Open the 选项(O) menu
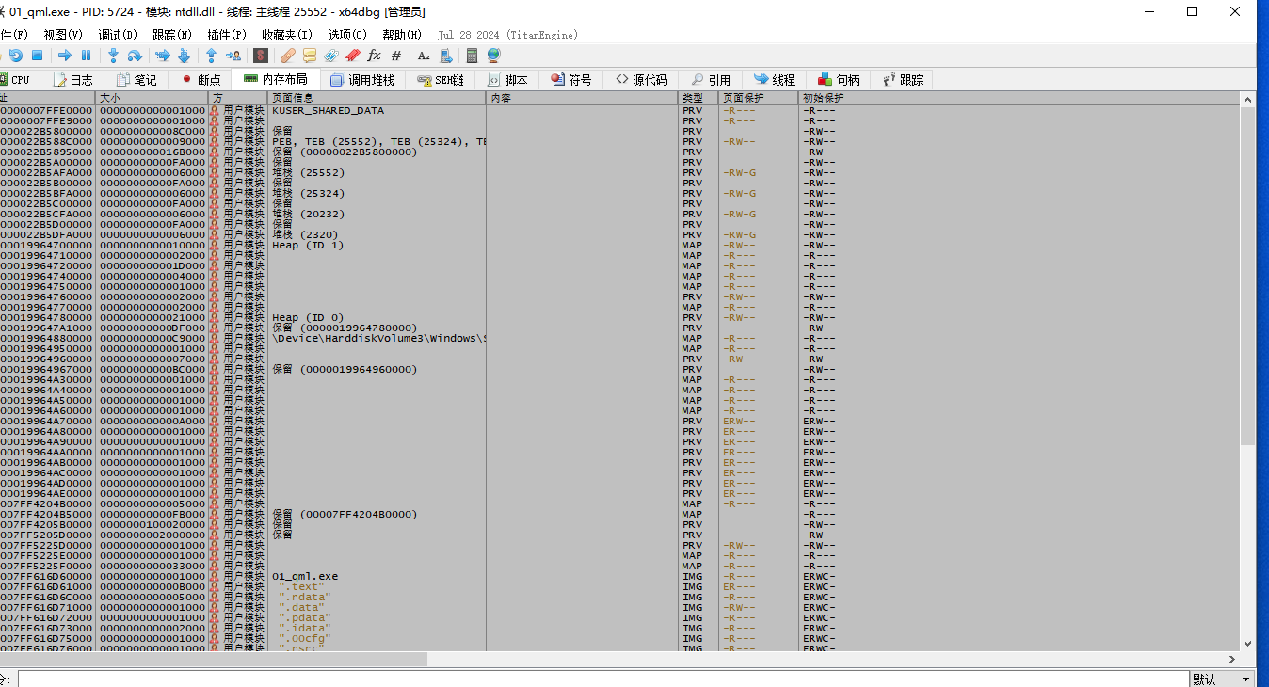Viewport: 1269px width, 687px height. pos(347,35)
